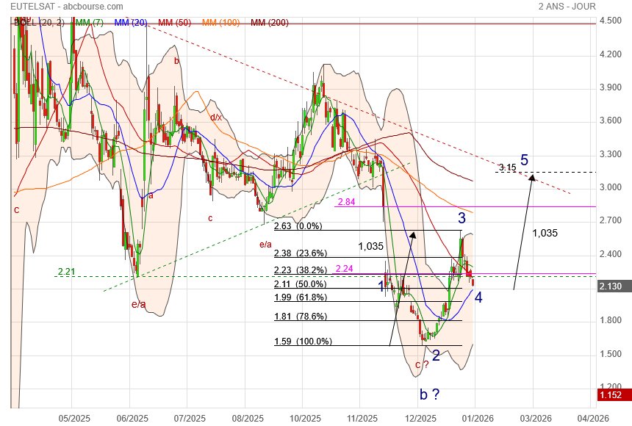Click the 01/2026 date axis label
The width and height of the screenshot is (632, 426).
[478, 419]
